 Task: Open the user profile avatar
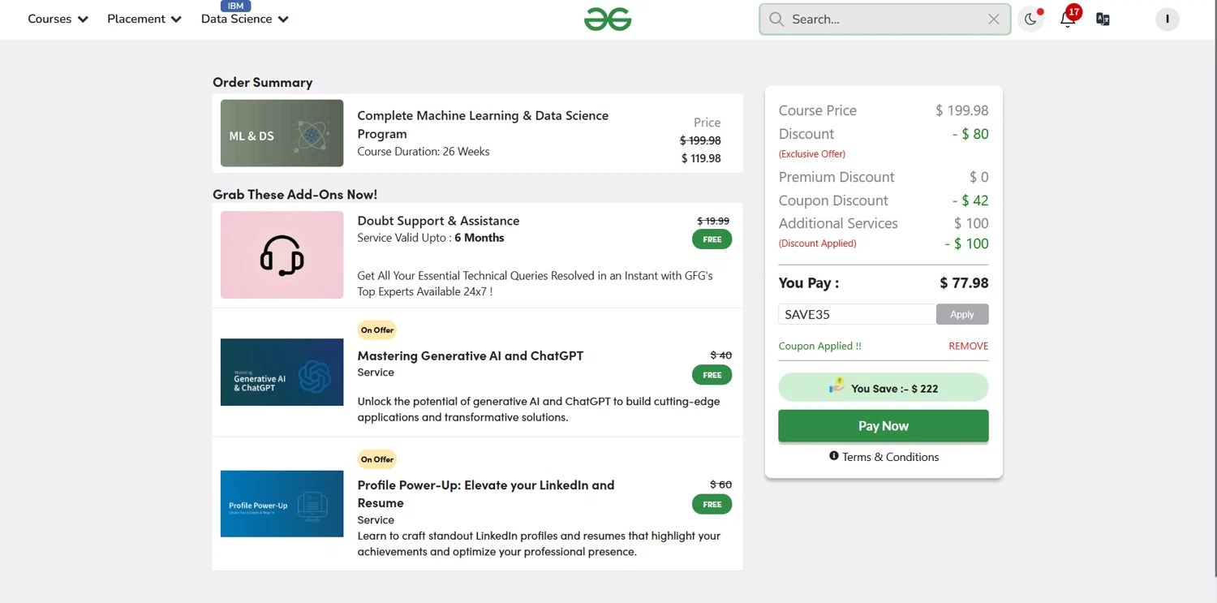pos(1167,19)
